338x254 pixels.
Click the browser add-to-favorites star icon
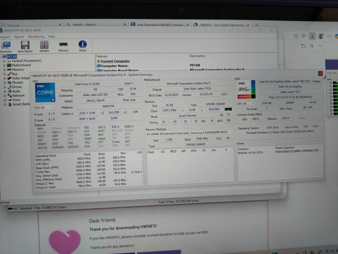(295, 36)
